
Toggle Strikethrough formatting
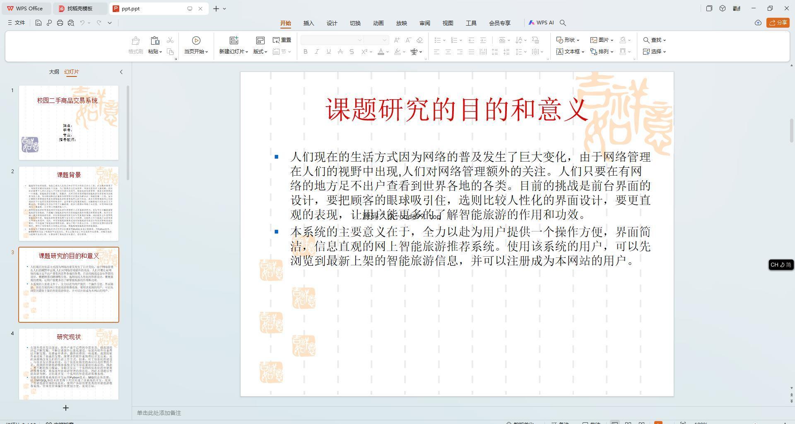(340, 52)
